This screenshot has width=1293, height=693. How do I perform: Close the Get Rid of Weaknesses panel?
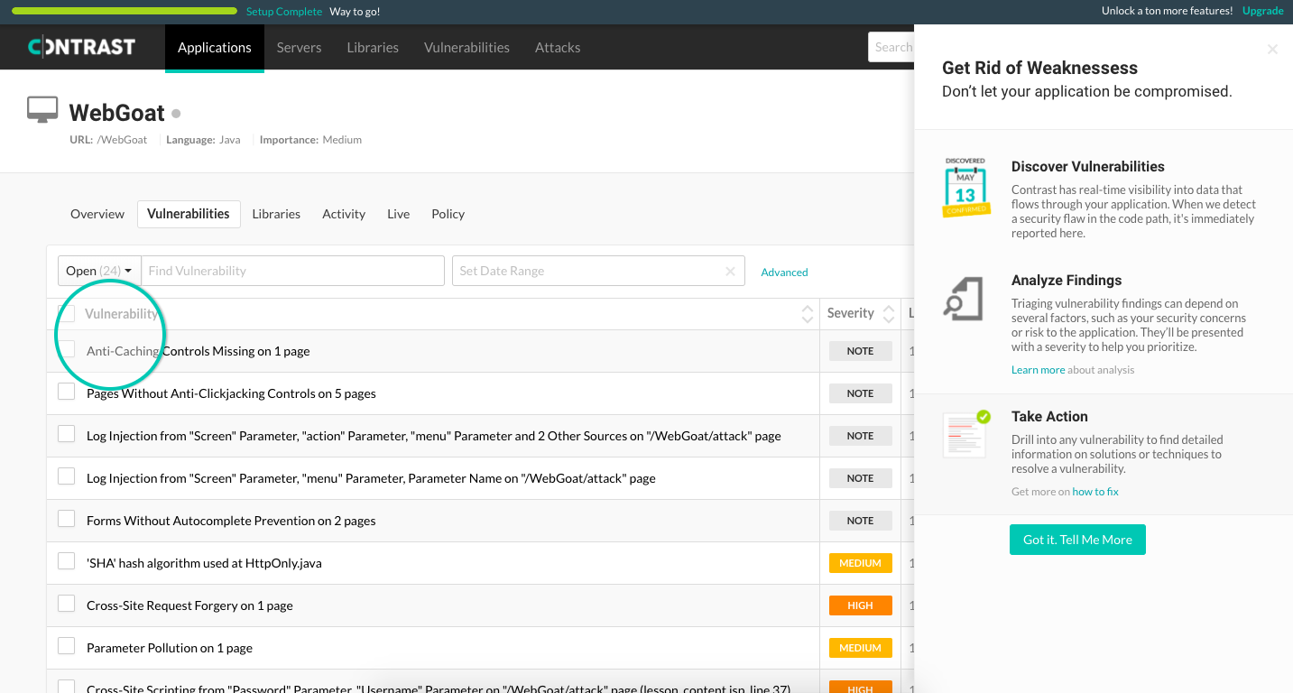[1272, 50]
